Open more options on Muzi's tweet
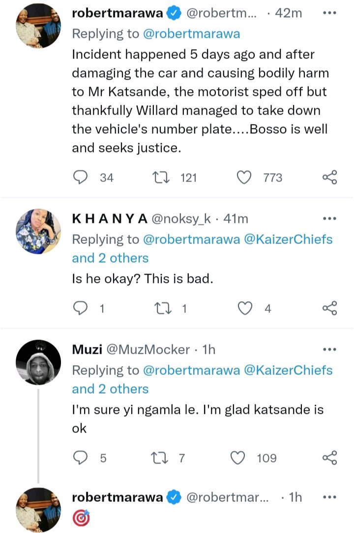Screen dimensions: 354x533 coord(329,349)
